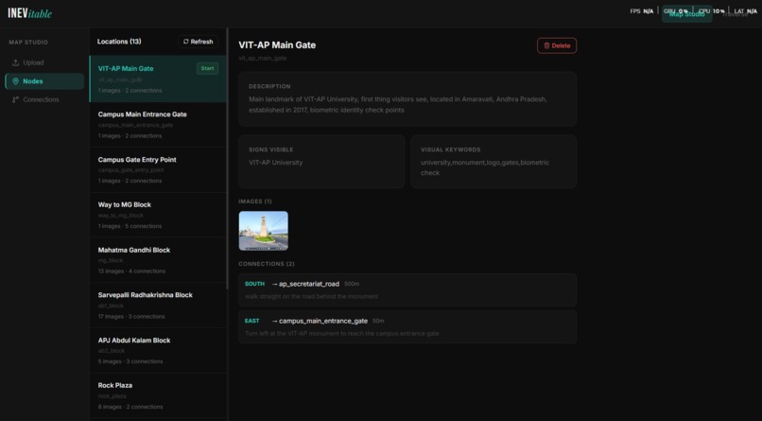
Task: Click the CPU 10% indicator
Action: pos(712,11)
